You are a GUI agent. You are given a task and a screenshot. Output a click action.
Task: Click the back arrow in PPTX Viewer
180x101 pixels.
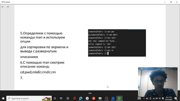click(3, 7)
